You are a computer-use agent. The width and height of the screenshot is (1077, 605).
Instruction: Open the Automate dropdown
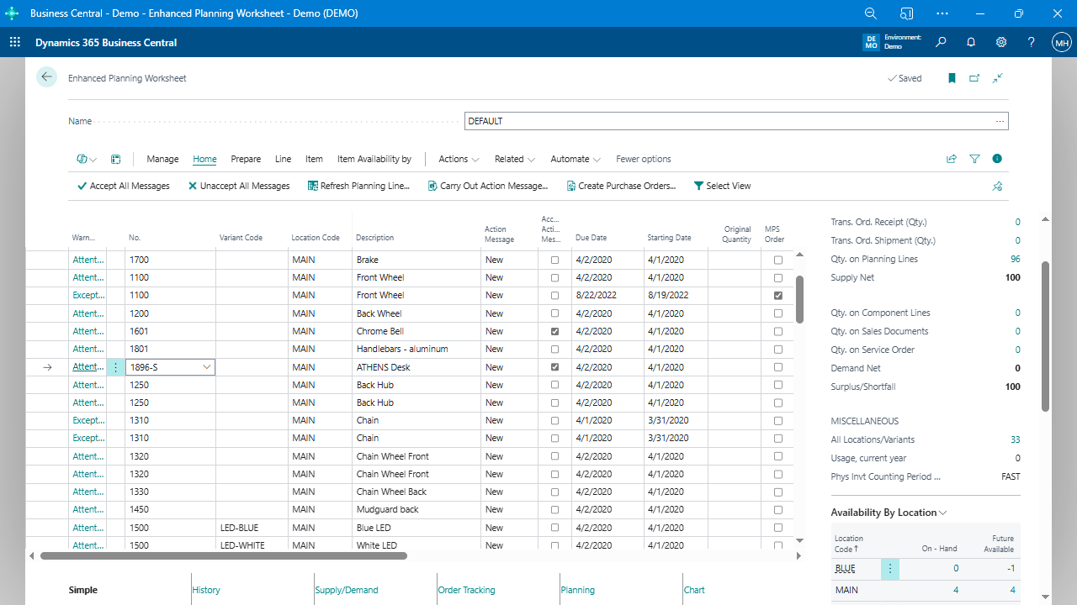click(x=575, y=159)
